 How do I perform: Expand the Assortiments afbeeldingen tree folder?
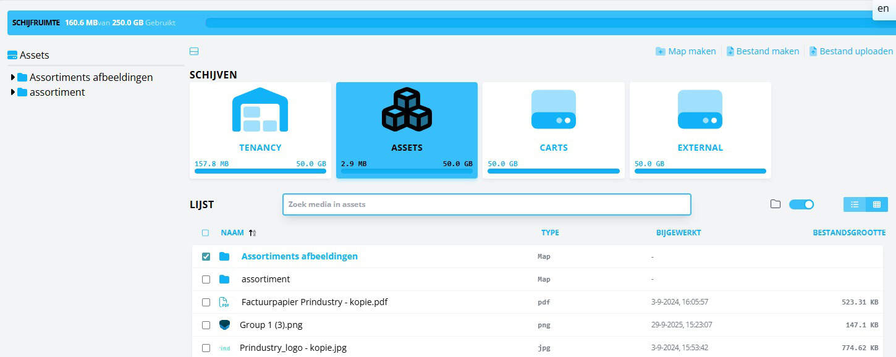[x=13, y=77]
